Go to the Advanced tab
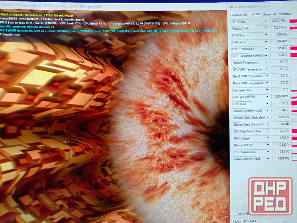Image resolution: width=297 pixels, height=223 pixels. pyautogui.click(x=269, y=14)
